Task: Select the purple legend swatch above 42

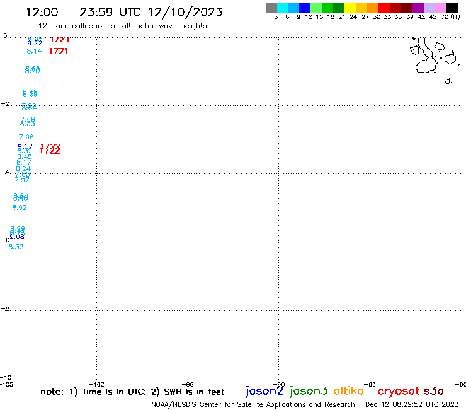Action: [x=418, y=8]
